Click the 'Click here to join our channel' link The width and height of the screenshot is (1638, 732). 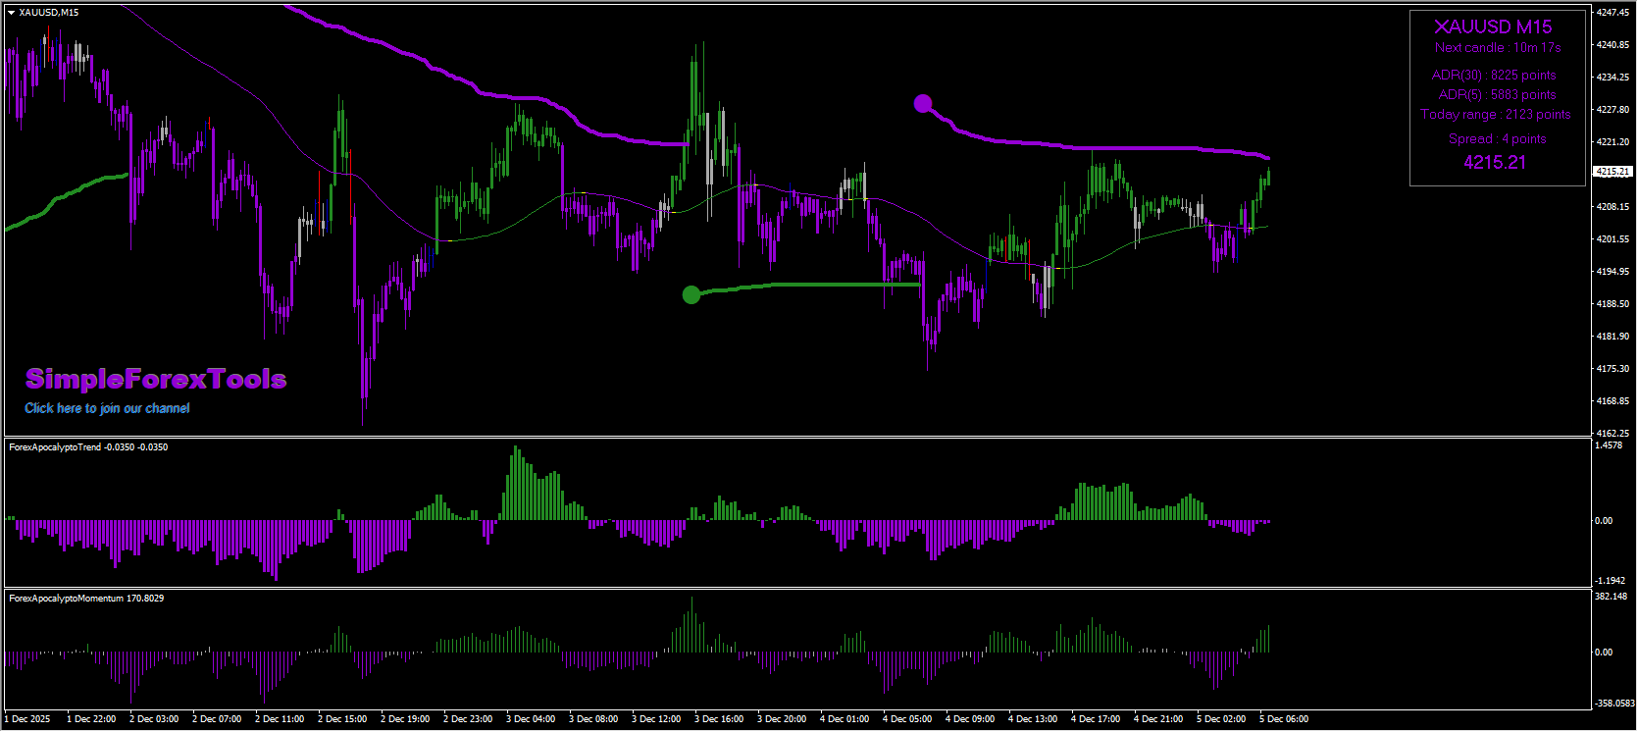(x=107, y=408)
